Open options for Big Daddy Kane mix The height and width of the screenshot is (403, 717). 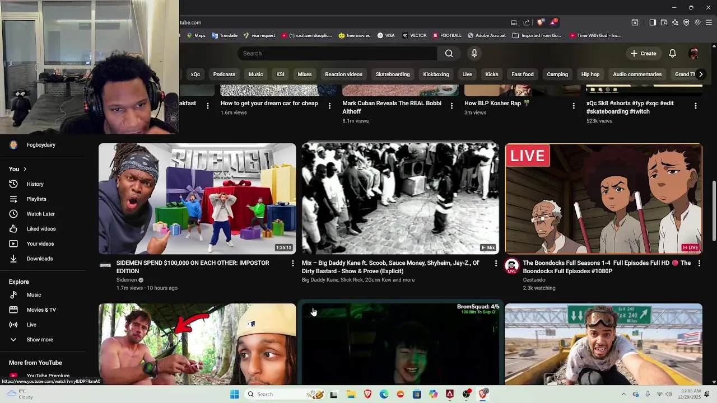496,263
